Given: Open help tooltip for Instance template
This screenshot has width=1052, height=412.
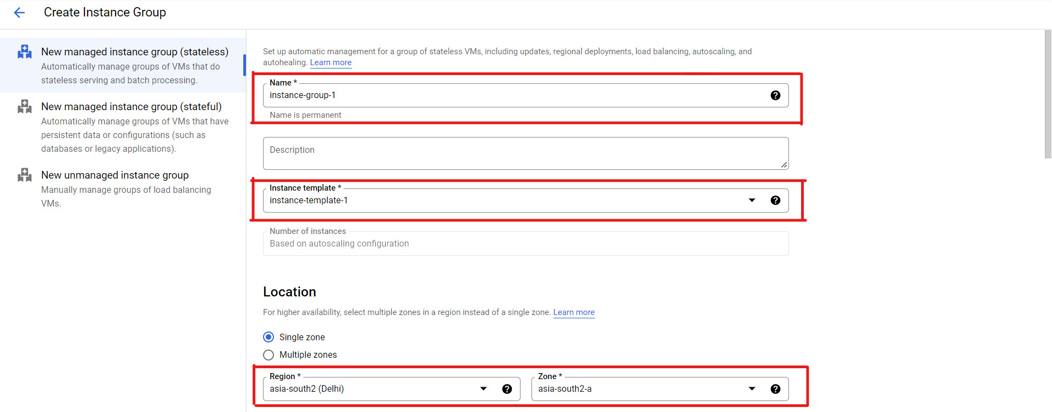Looking at the screenshot, I should [775, 201].
